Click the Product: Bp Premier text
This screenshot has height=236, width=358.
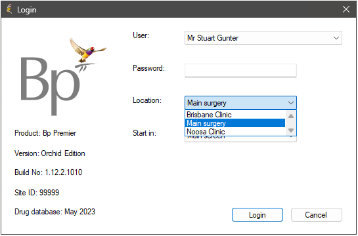(x=45, y=133)
